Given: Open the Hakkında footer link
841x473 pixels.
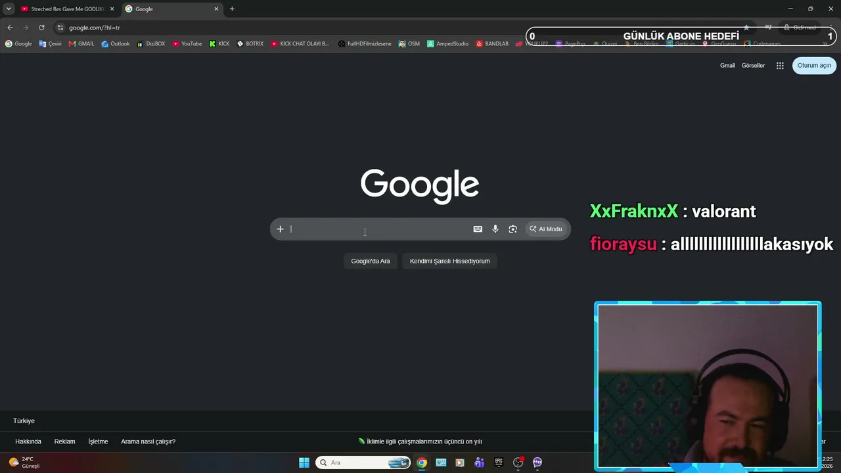Looking at the screenshot, I should coord(28,441).
